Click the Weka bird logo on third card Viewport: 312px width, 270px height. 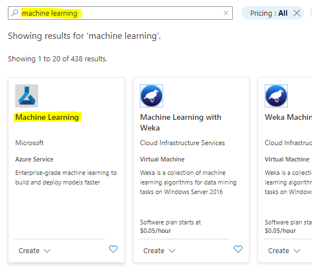tap(276, 96)
